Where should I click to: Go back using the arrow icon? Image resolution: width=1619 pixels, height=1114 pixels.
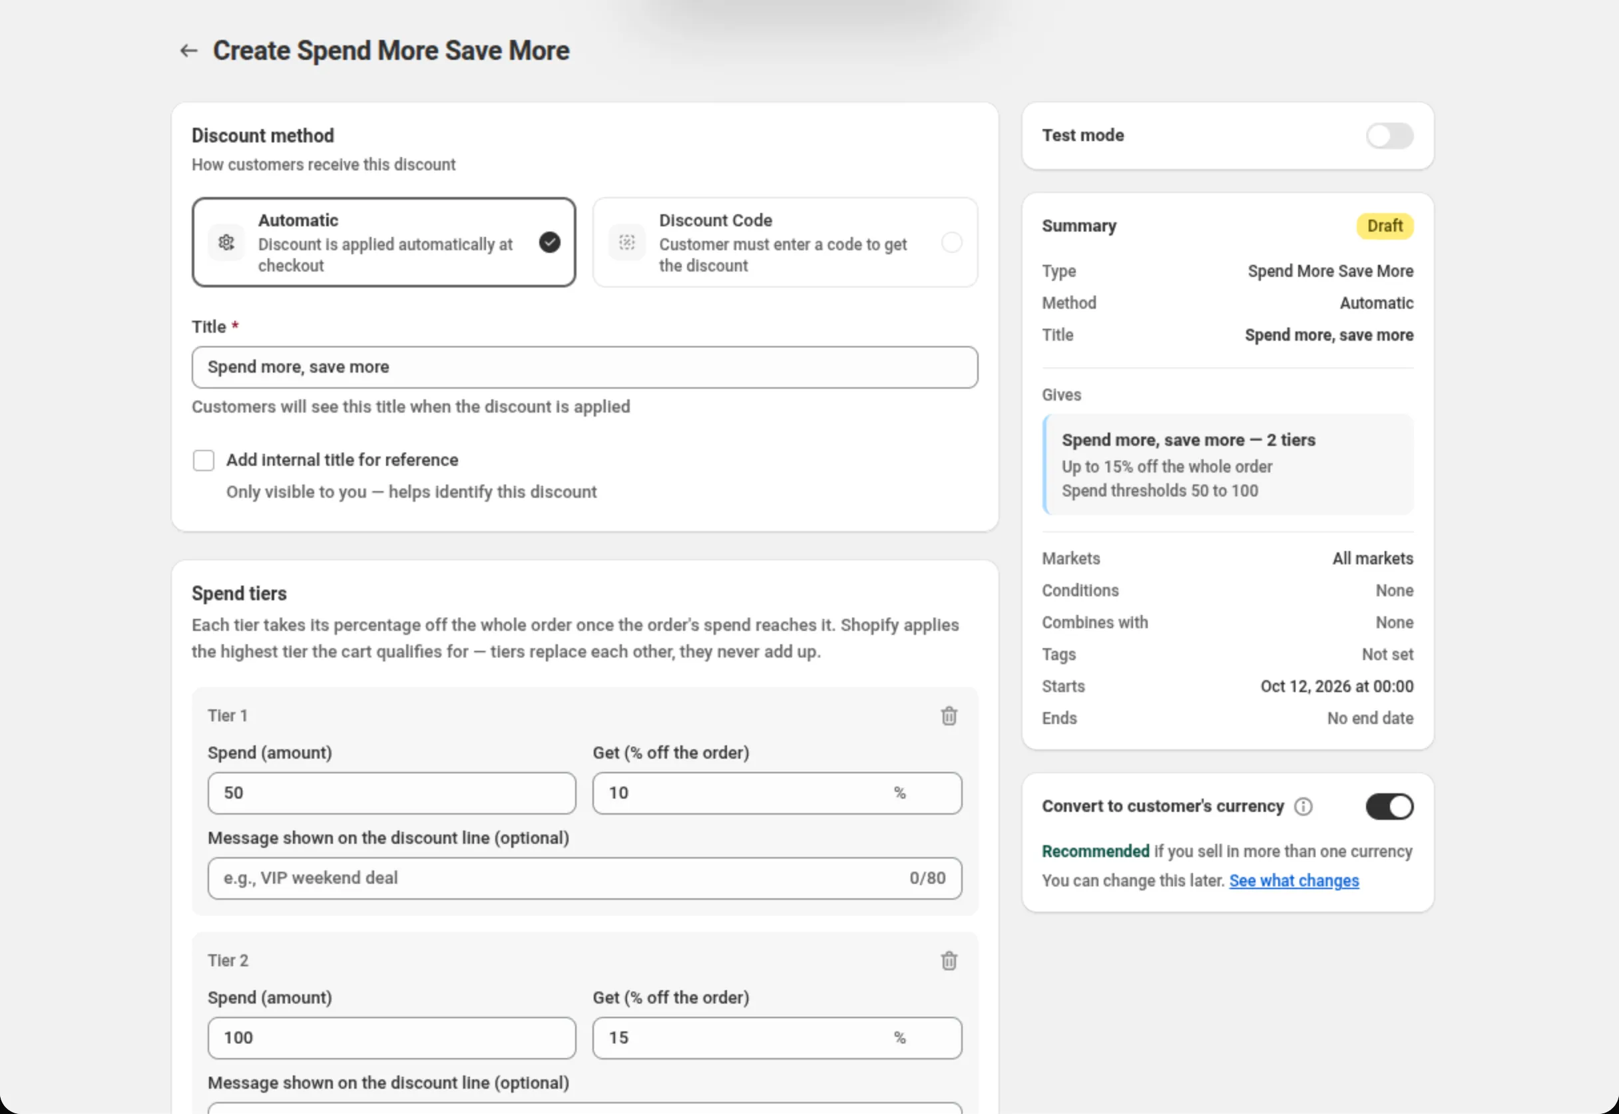[x=188, y=51]
